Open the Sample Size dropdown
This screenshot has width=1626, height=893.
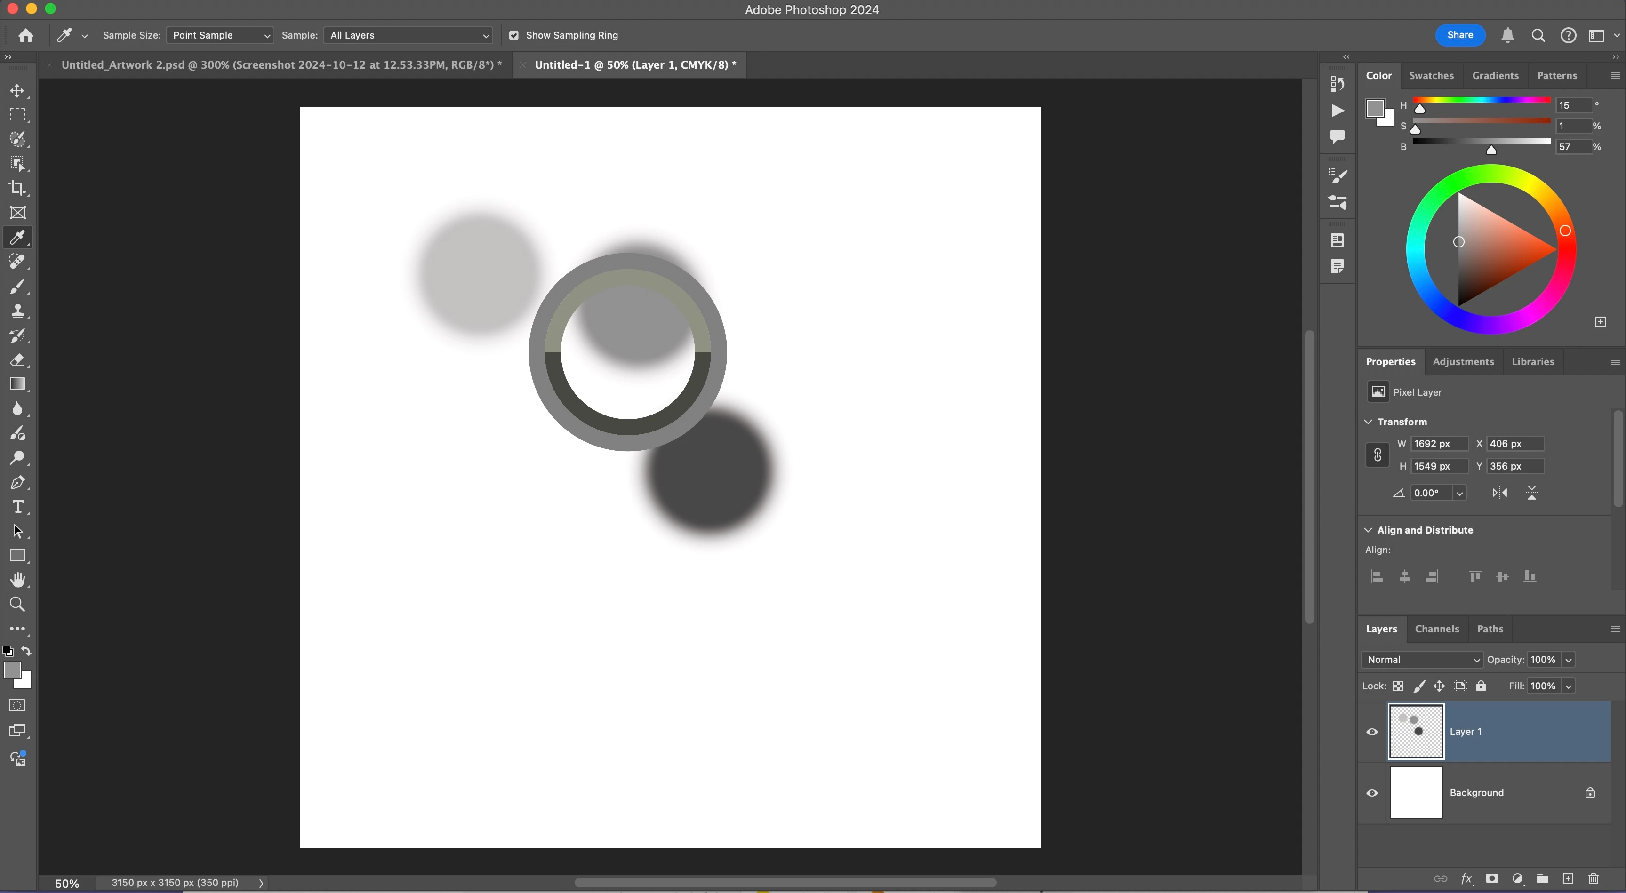[x=220, y=35]
